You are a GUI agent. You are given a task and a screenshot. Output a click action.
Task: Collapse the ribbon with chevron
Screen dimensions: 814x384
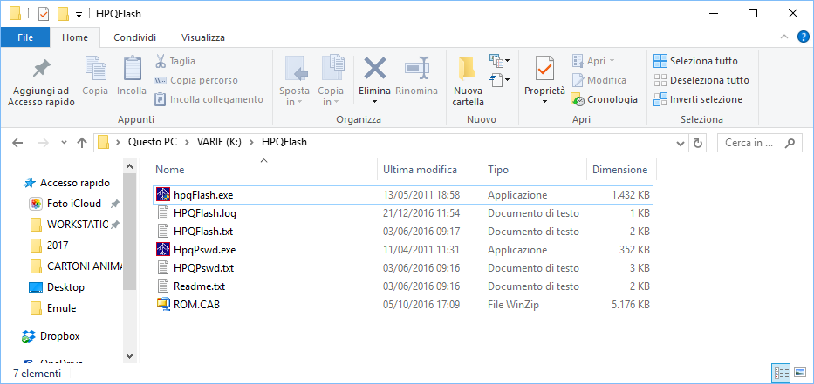tap(783, 37)
